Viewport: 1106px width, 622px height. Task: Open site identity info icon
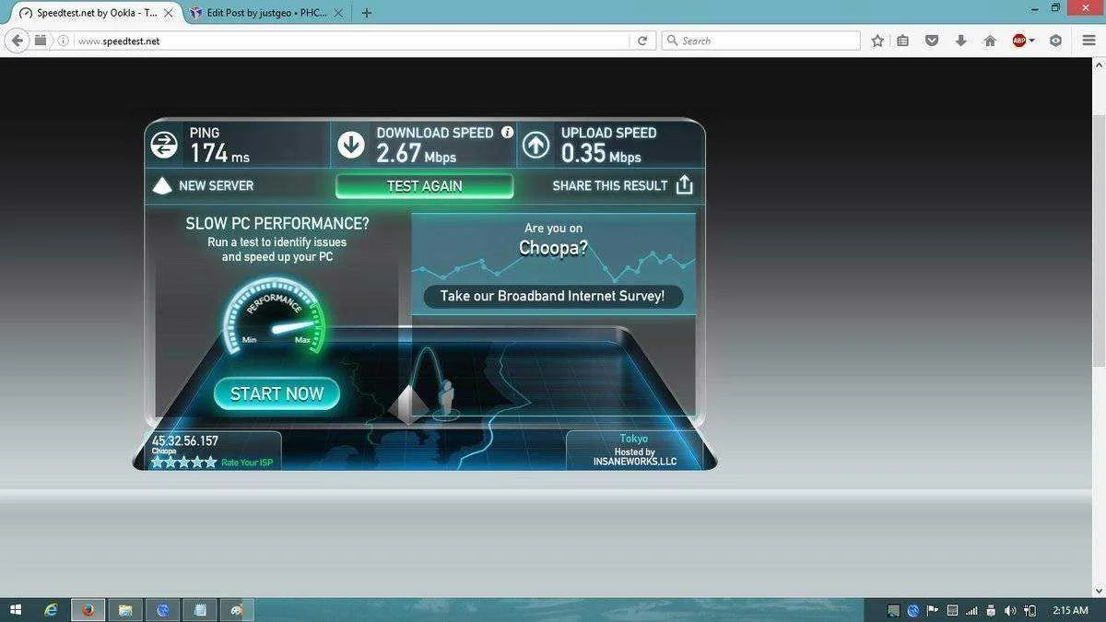[63, 41]
